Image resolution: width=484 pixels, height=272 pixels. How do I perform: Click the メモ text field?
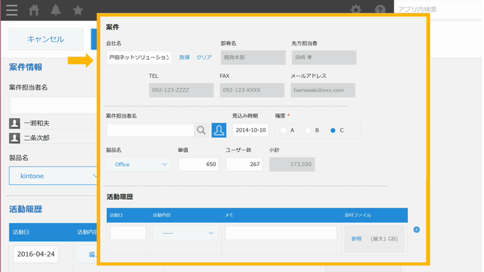[281, 233]
